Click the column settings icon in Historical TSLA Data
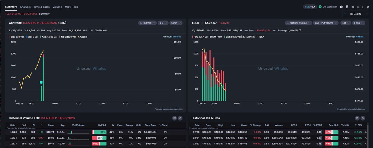 [x=357, y=118]
